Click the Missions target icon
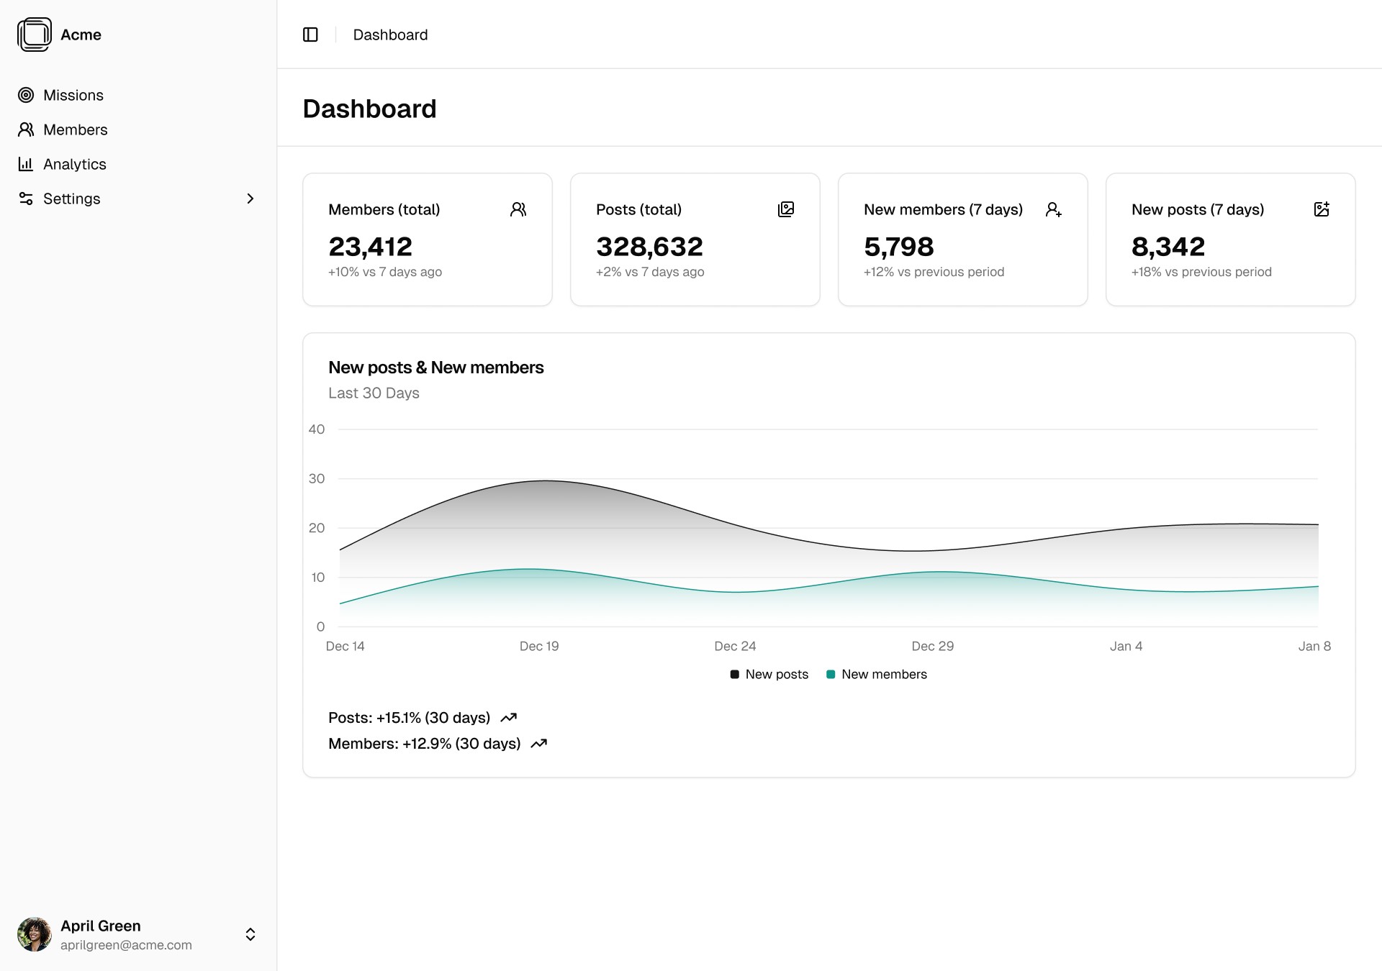The width and height of the screenshot is (1382, 971). point(26,95)
